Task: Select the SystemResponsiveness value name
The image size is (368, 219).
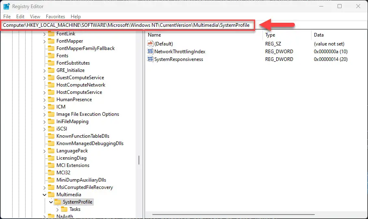Action: point(179,59)
